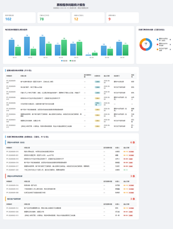Select row PF-20260609-003 in overdue table
173x229 pixels.
pos(71,87)
